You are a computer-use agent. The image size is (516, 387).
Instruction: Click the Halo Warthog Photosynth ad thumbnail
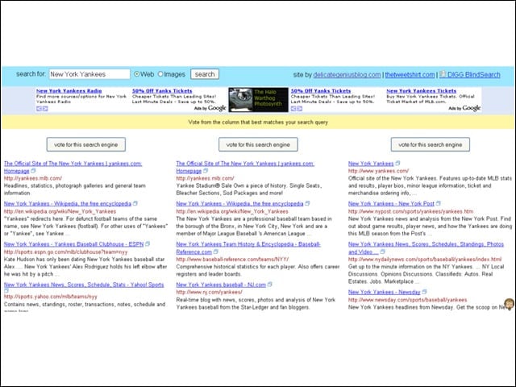coord(258,100)
